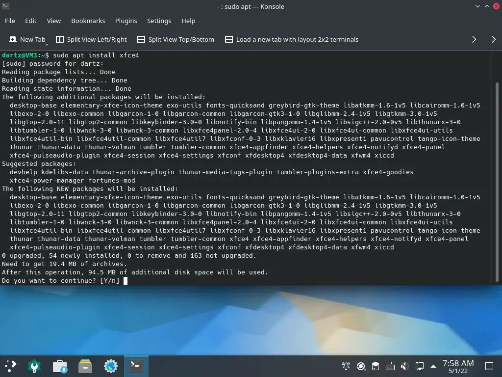Expand the hidden system tray icons arrow
Screen dimensions: 502x377
(x=433, y=366)
